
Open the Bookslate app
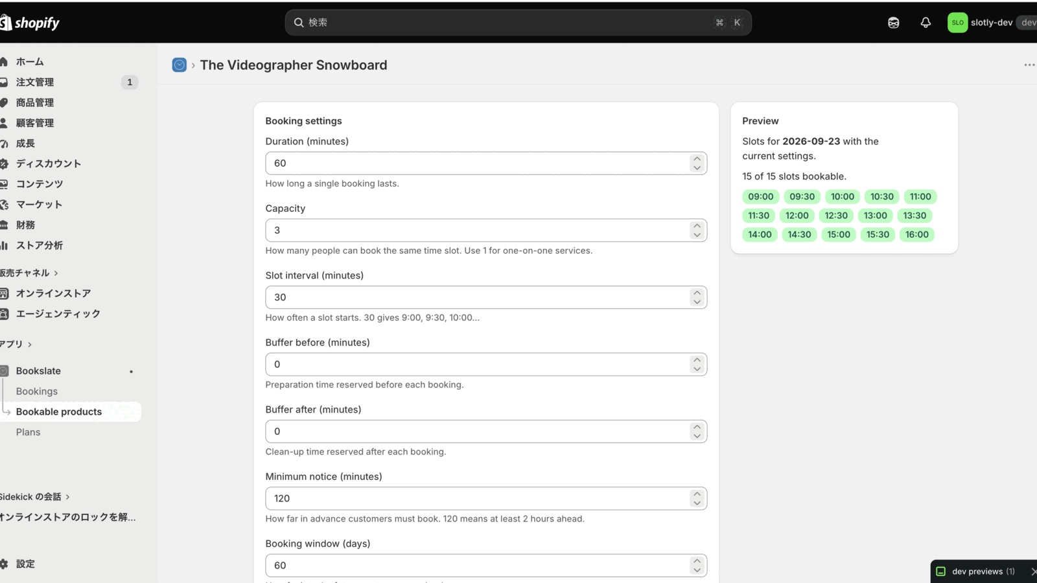(x=38, y=371)
